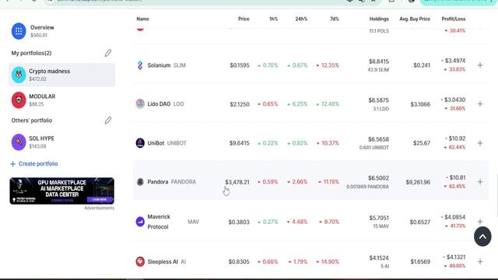The width and height of the screenshot is (498, 280).
Task: Add transaction plus for Pandora row
Action: tap(480, 181)
